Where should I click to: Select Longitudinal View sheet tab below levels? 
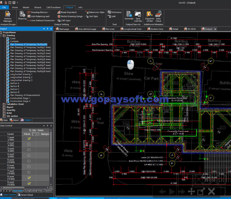click(33, 191)
